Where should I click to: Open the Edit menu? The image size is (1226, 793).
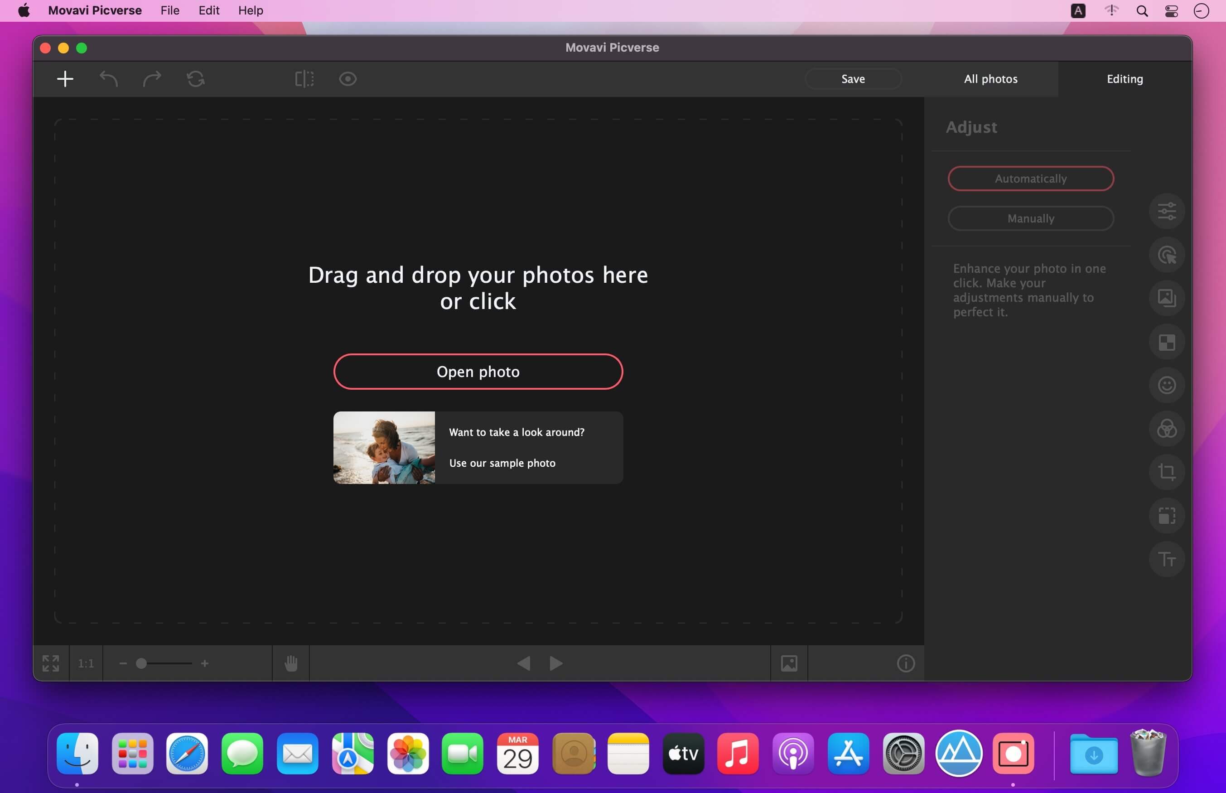[209, 10]
